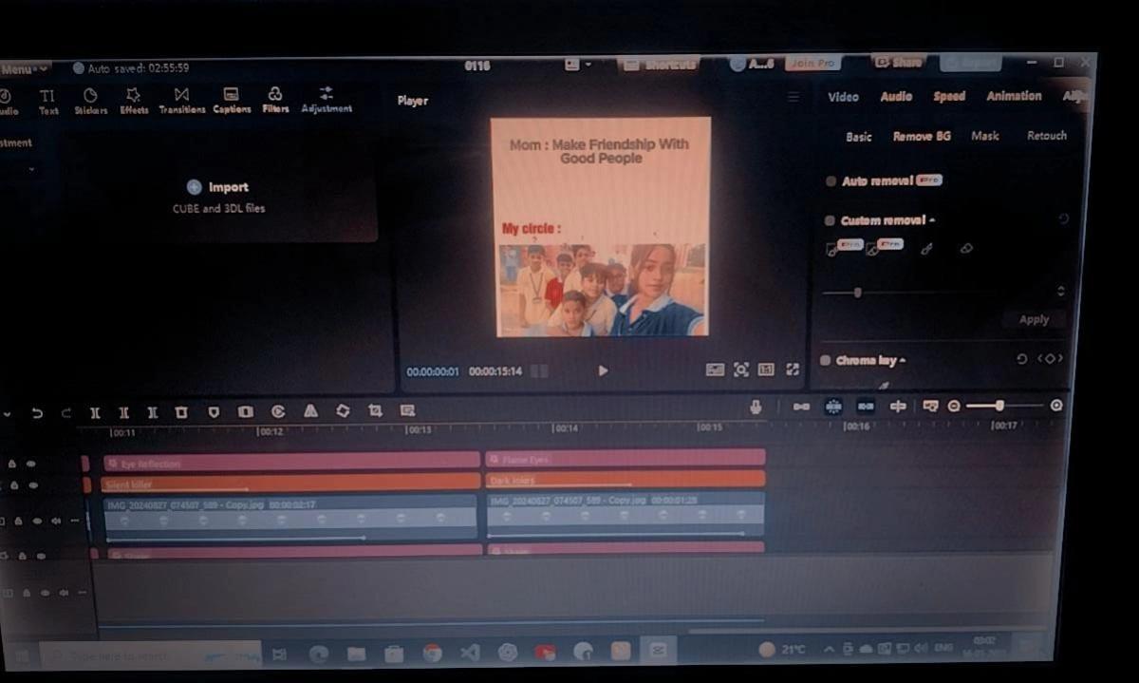Select the eraser tool under Custom removal
1139x683 pixels.
coord(966,249)
